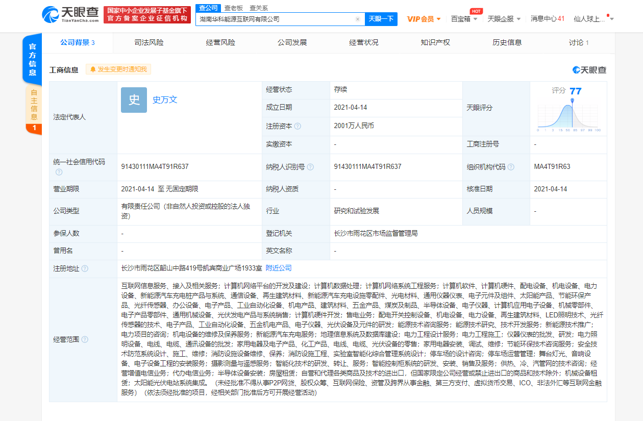The image size is (643, 421).
Task: Click the 存续 business status value
Action: (x=340, y=89)
